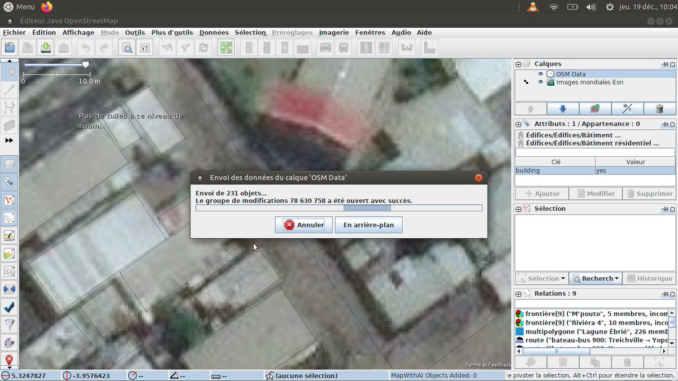
Task: Open the Fenêtres menu
Action: tap(370, 33)
